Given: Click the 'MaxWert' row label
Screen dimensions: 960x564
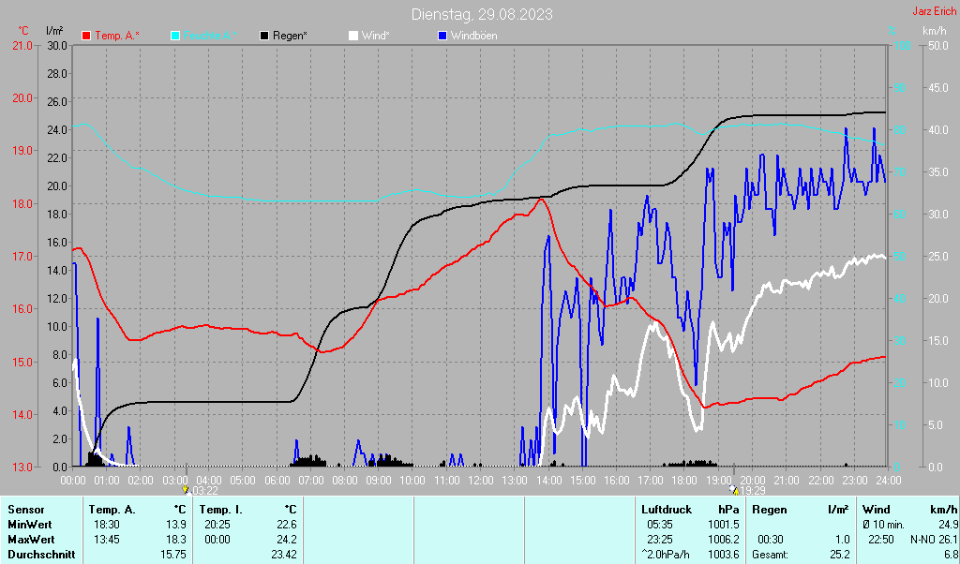Looking at the screenshot, I should 31,540.
